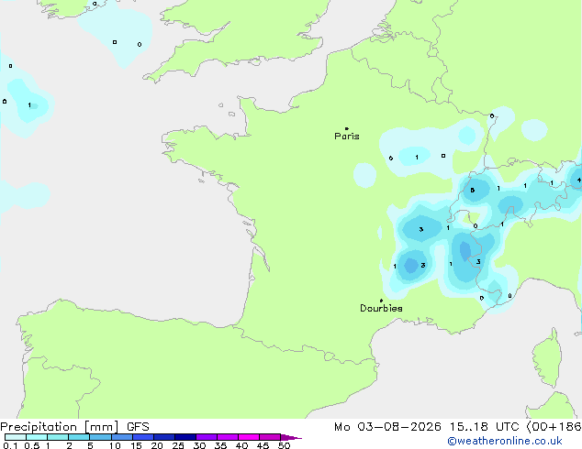Click the 35 legend scale number

(x=220, y=445)
